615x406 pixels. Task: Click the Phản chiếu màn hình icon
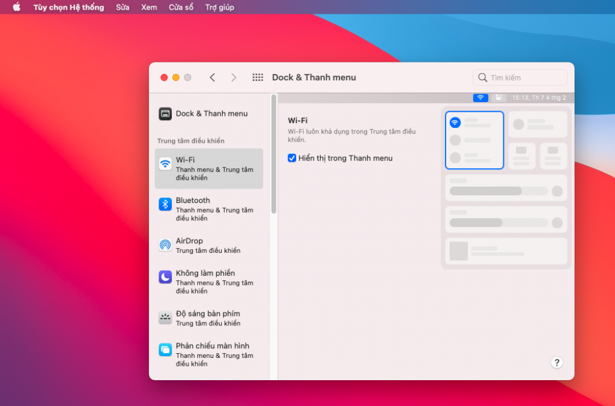coord(165,350)
